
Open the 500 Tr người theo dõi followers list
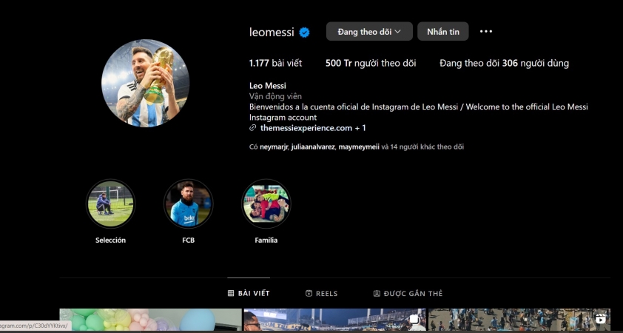point(371,63)
